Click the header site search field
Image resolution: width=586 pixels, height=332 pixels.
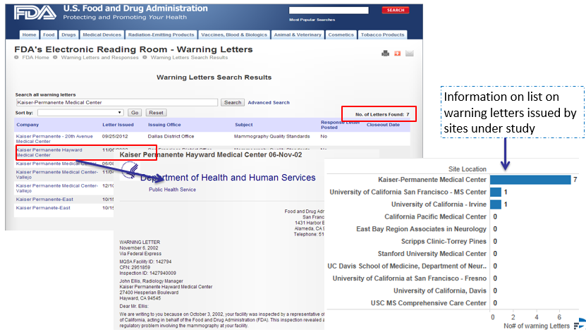click(x=329, y=10)
